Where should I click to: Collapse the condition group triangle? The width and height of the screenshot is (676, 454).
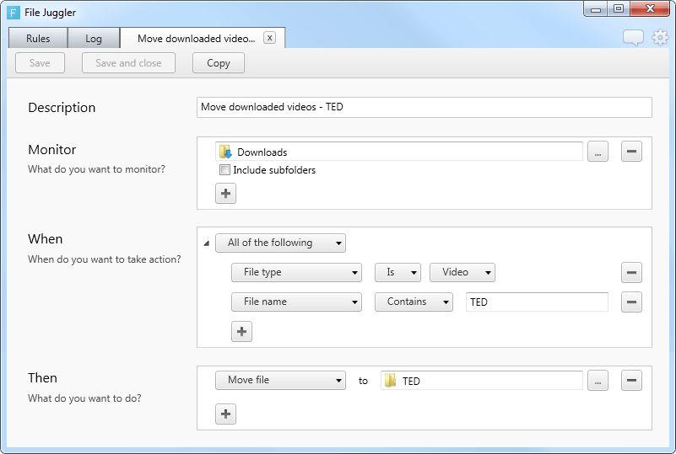click(x=207, y=243)
